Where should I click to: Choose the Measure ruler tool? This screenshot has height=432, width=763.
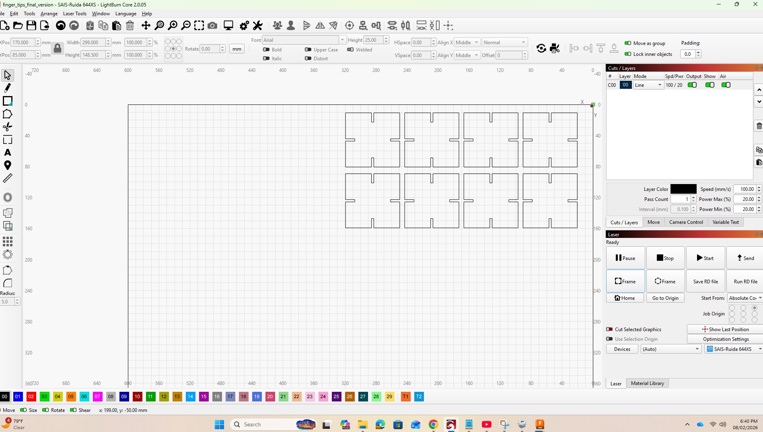pyautogui.click(x=8, y=178)
